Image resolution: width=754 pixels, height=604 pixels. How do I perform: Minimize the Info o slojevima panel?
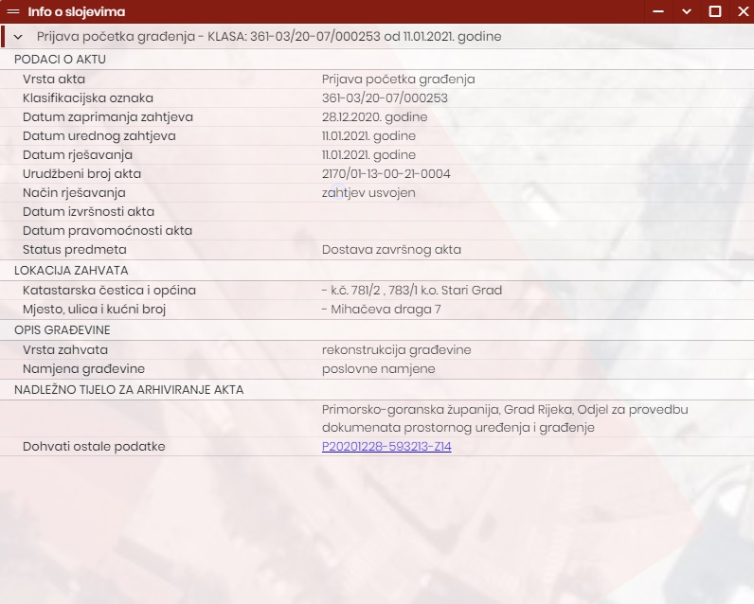point(658,12)
